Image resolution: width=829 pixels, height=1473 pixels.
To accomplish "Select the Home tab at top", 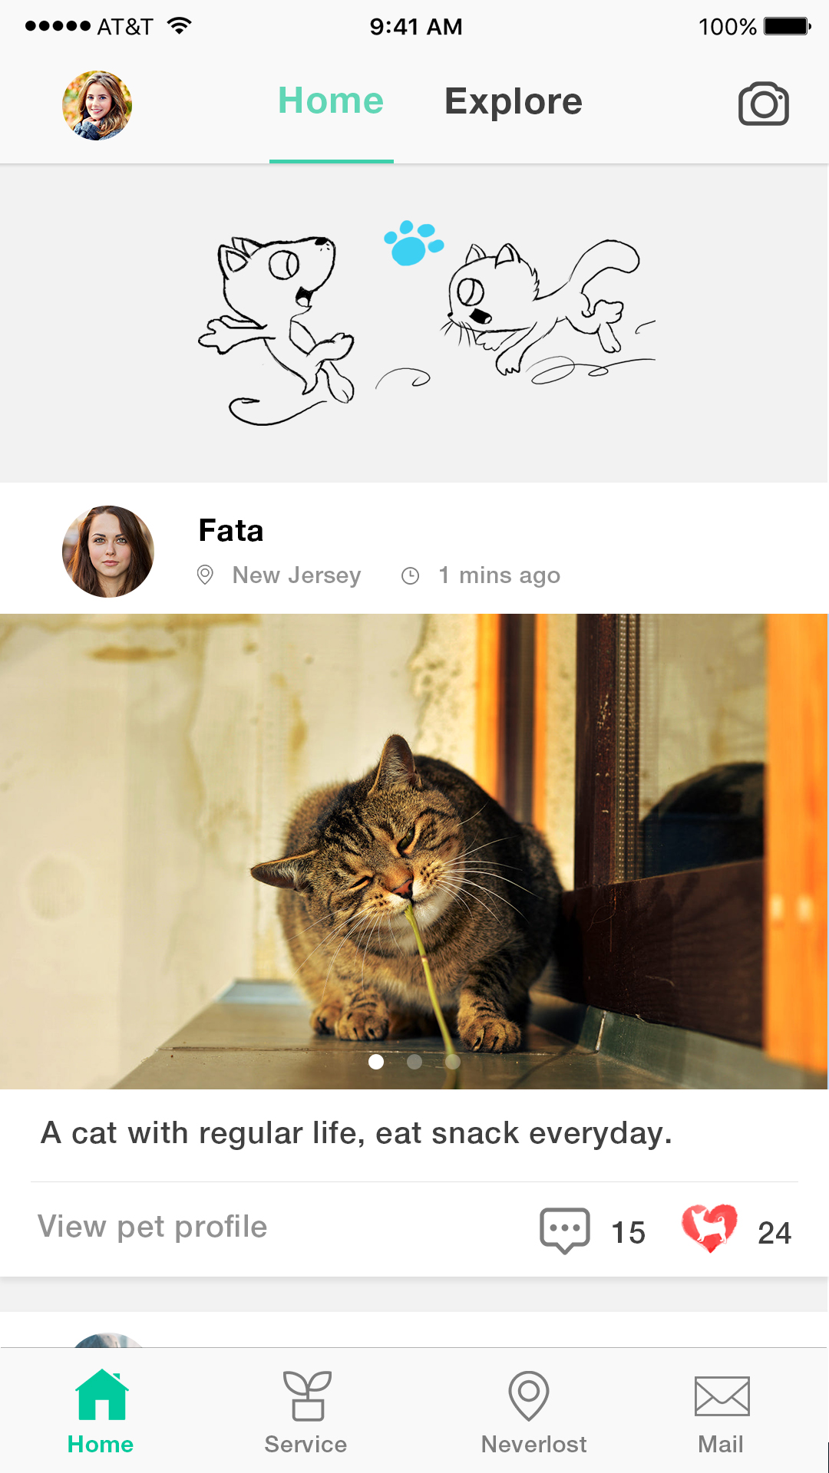I will (331, 101).
